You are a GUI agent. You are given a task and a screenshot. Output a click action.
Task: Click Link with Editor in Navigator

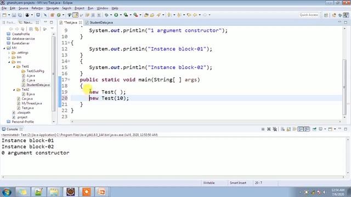click(37, 29)
